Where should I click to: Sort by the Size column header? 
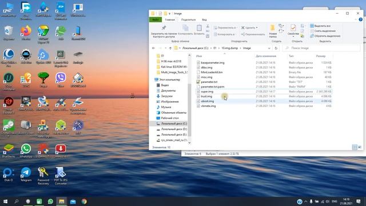pos(321,56)
